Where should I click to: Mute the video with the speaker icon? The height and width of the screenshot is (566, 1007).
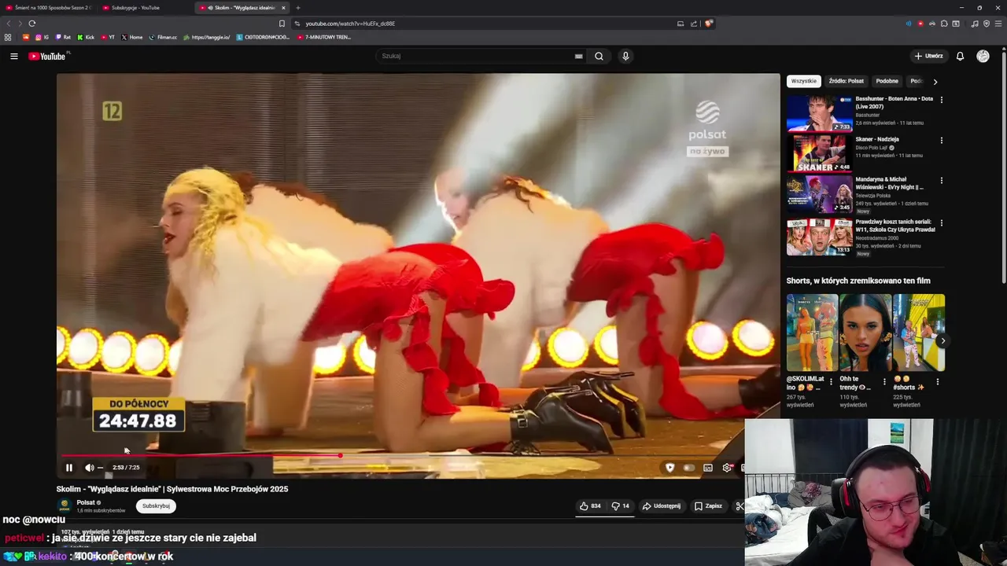tap(89, 468)
